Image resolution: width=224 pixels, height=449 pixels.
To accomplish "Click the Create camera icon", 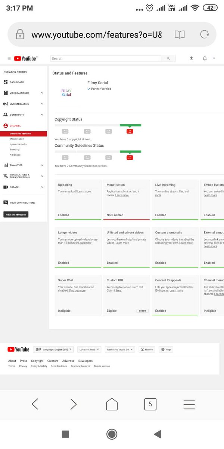I will [x=6, y=187].
